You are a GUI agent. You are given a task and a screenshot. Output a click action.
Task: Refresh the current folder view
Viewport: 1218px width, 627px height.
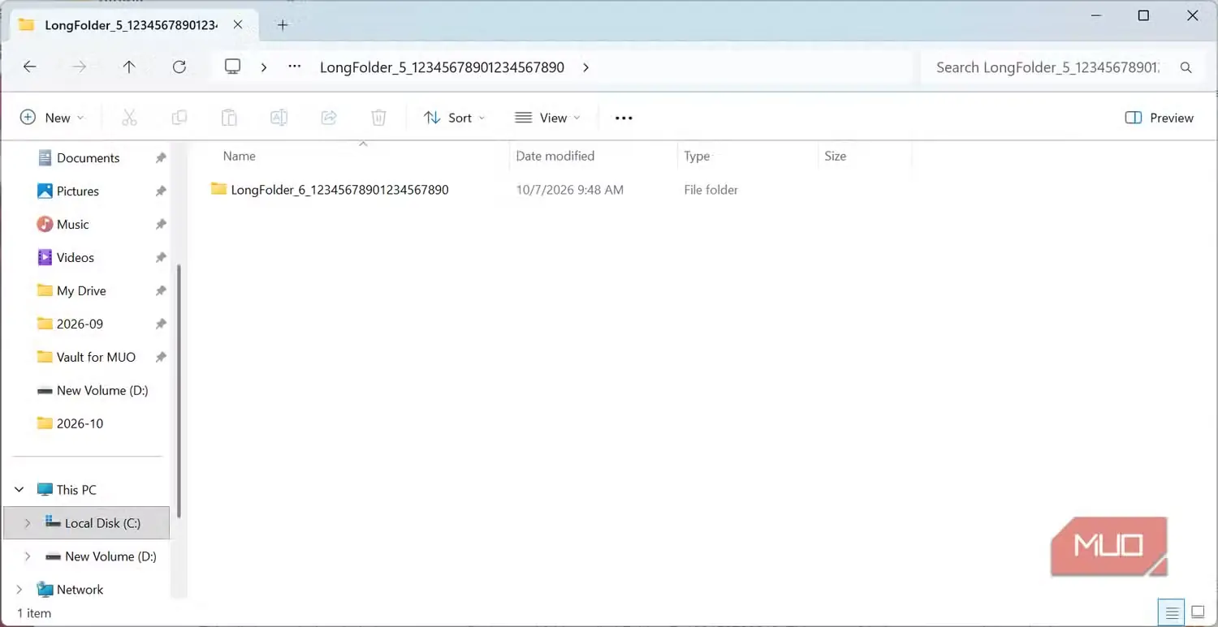(x=179, y=67)
